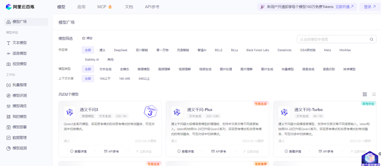Click the 模型广场 sidebar icon
Image resolution: width=381 pixels, height=166 pixels.
9,22
